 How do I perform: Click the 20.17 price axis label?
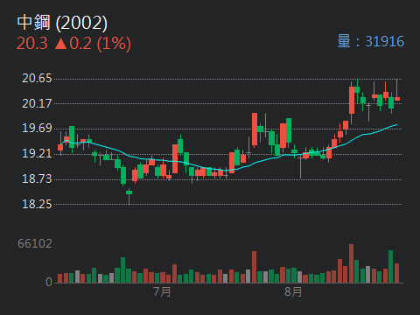(x=37, y=103)
